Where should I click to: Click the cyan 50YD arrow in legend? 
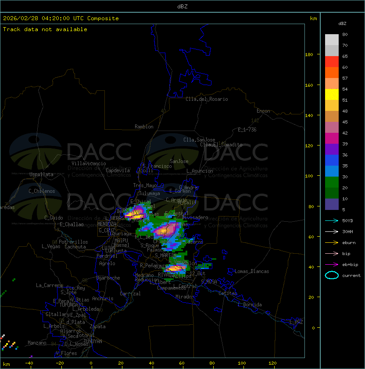(332, 220)
